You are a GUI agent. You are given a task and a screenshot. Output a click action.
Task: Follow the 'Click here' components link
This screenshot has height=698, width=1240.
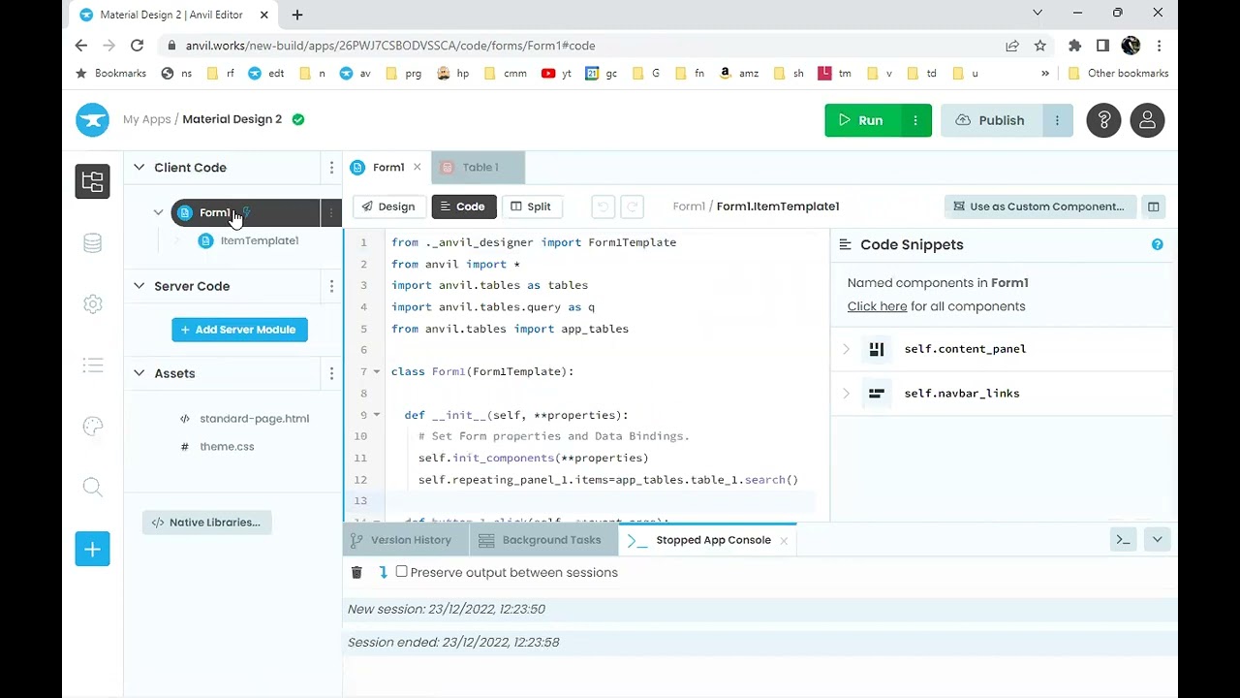(878, 306)
